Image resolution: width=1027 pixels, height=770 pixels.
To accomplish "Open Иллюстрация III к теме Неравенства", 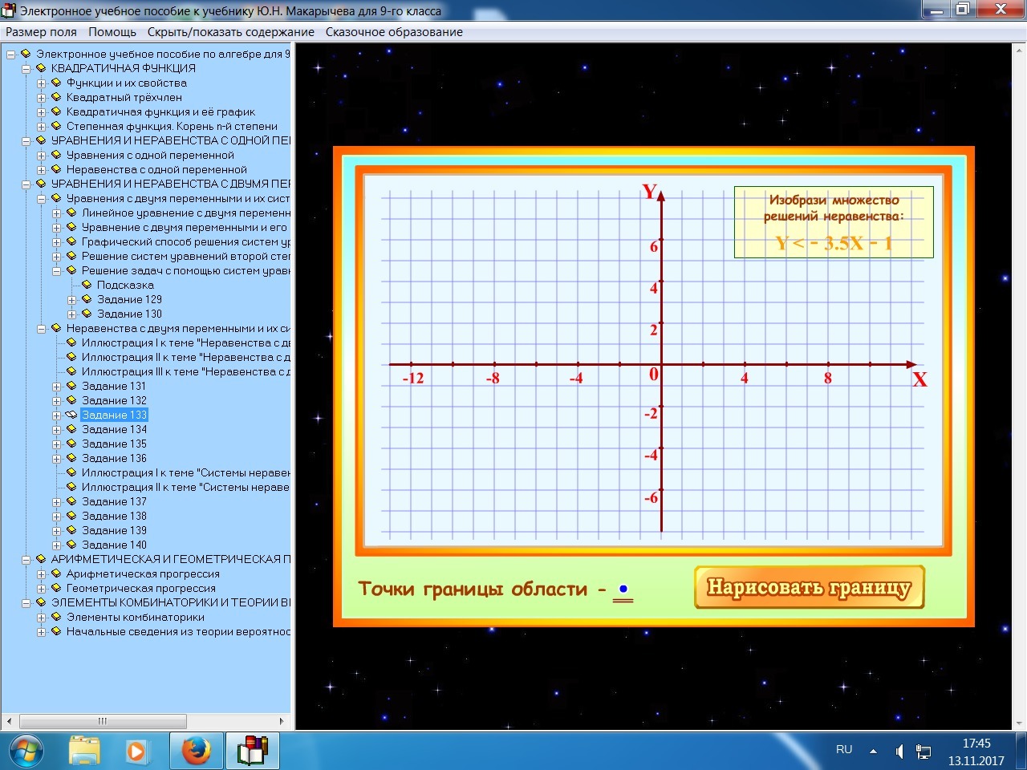I will 186,372.
